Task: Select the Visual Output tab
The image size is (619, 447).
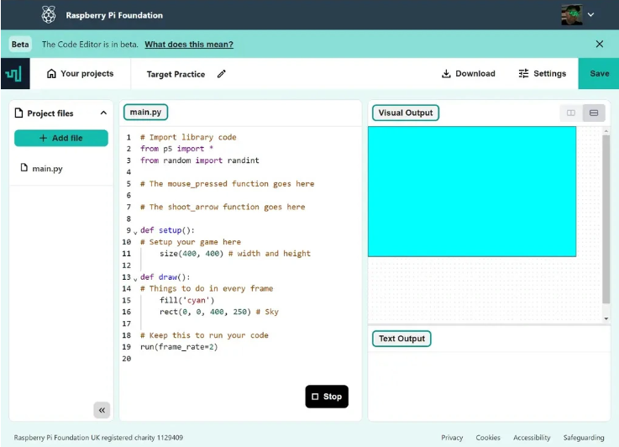Action: coord(406,113)
